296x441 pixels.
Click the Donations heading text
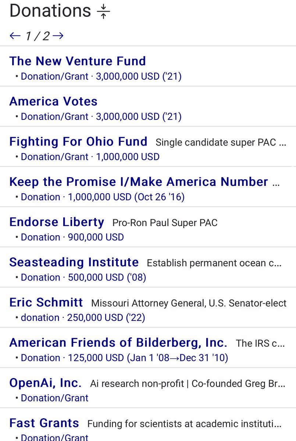50,11
